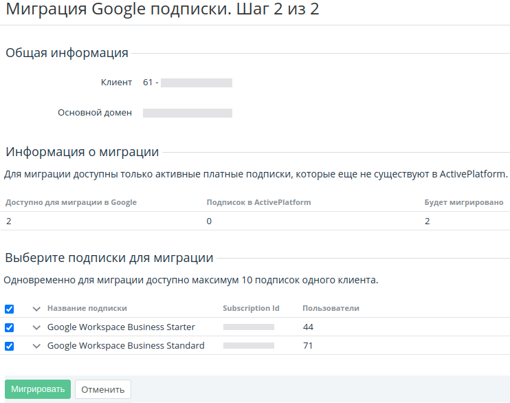Click the green Мигрировать button
This screenshot has height=403, width=510.
[38, 389]
